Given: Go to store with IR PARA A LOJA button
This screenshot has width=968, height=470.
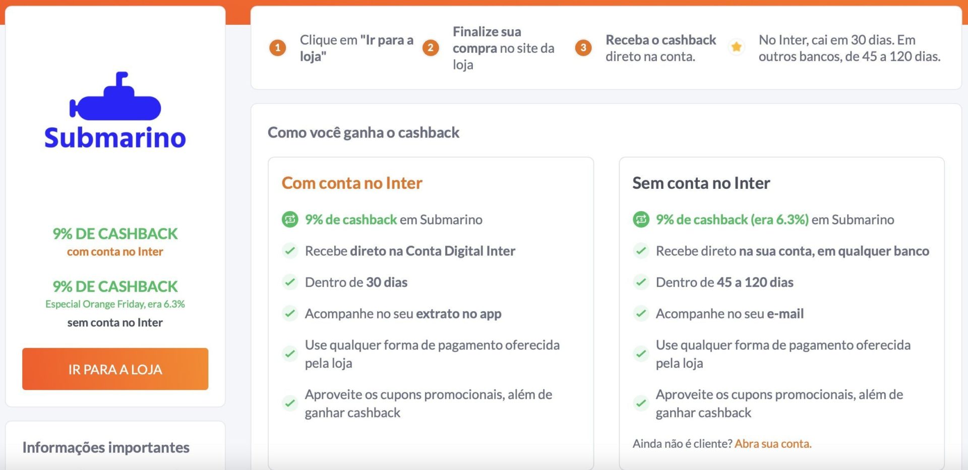Looking at the screenshot, I should tap(115, 369).
